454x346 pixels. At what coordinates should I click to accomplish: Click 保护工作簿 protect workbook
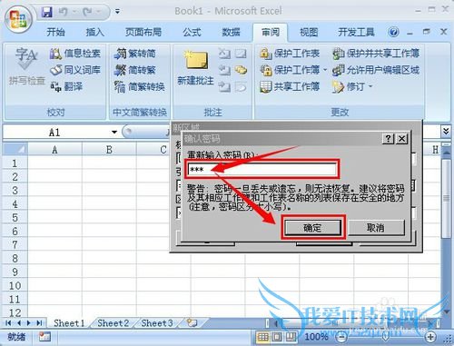click(290, 70)
